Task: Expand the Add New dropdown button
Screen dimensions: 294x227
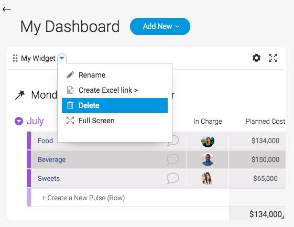Action: [160, 26]
